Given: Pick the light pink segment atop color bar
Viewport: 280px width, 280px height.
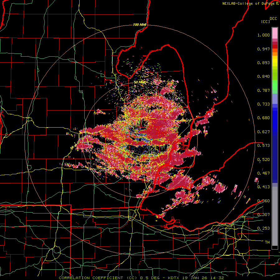Looking at the screenshot, I should tap(275, 33).
